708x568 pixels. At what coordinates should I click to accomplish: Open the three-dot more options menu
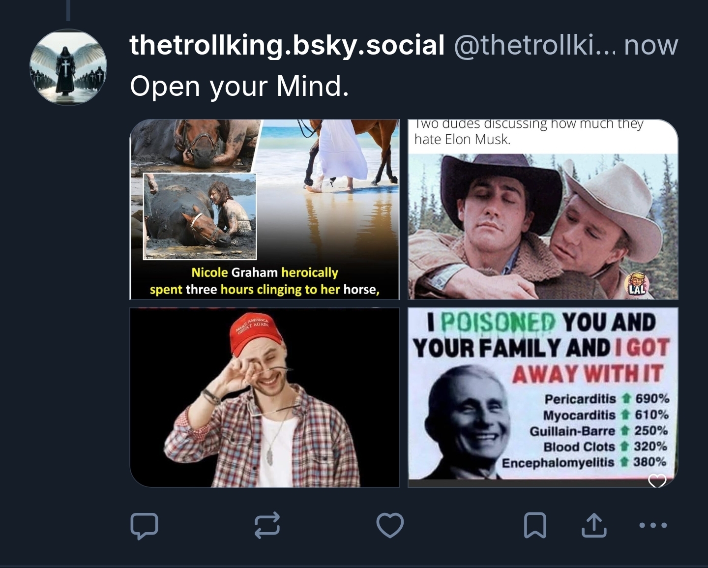(653, 525)
